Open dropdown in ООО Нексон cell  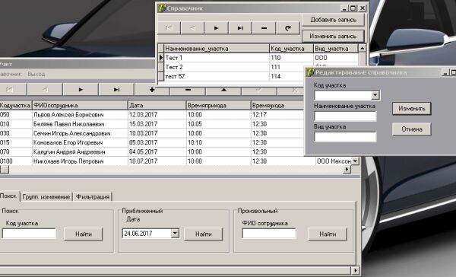[x=355, y=161]
